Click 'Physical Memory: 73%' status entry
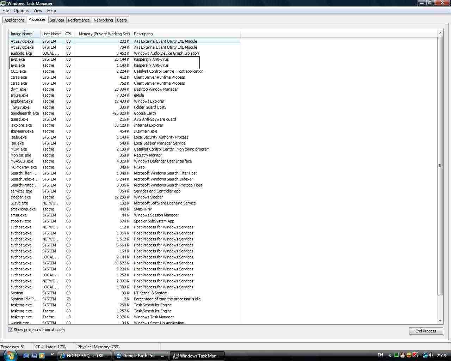 pyautogui.click(x=98, y=347)
